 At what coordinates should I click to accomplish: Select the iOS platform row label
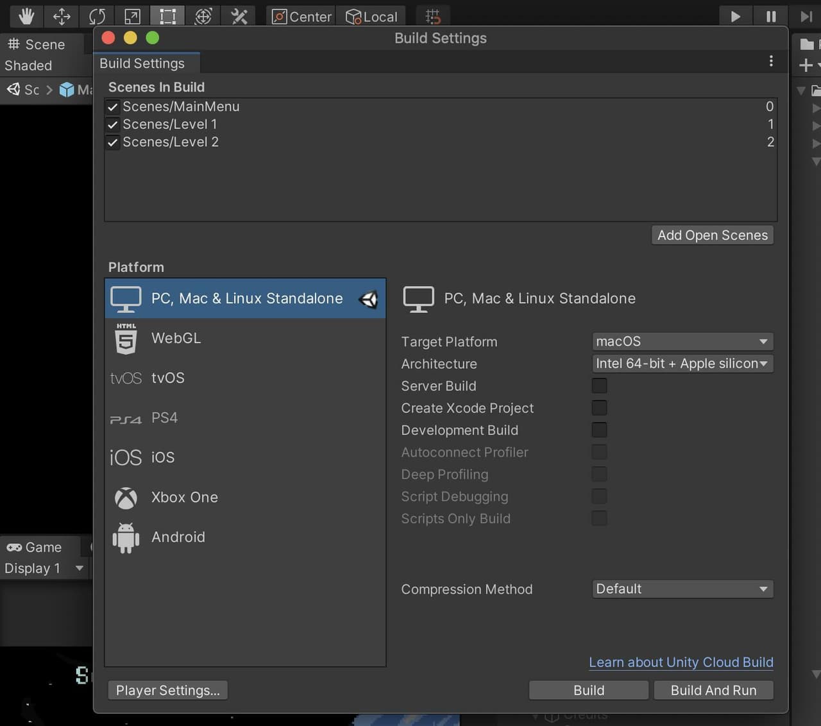(163, 457)
